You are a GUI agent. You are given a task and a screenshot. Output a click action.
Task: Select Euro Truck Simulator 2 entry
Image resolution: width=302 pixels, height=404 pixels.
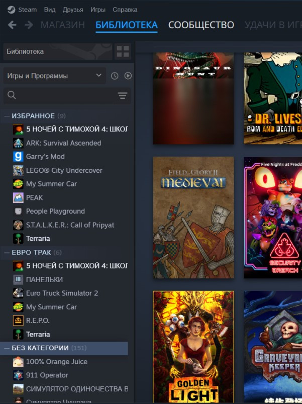click(x=62, y=293)
